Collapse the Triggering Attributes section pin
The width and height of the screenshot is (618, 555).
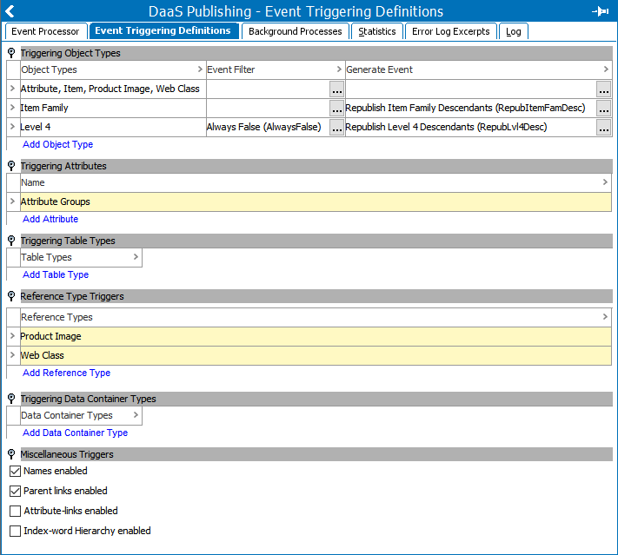(x=11, y=166)
